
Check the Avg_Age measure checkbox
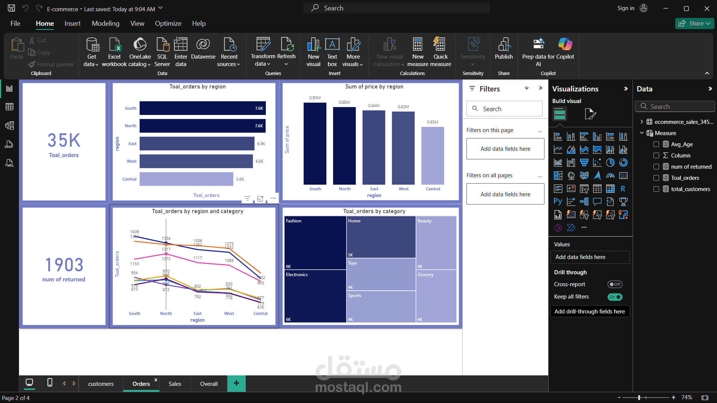click(x=656, y=144)
